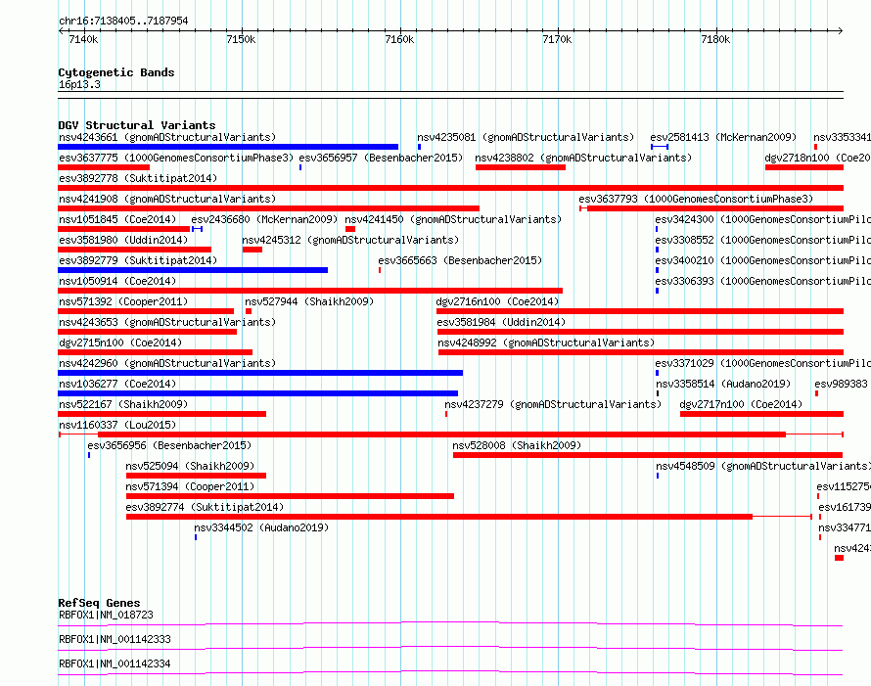Open nsv3344502 Audano2019 variant
Screen dimensions: 871x686
click(x=261, y=527)
